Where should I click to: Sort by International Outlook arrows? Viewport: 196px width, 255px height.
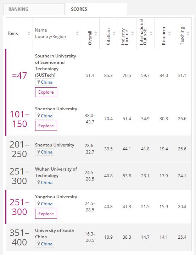(151, 33)
